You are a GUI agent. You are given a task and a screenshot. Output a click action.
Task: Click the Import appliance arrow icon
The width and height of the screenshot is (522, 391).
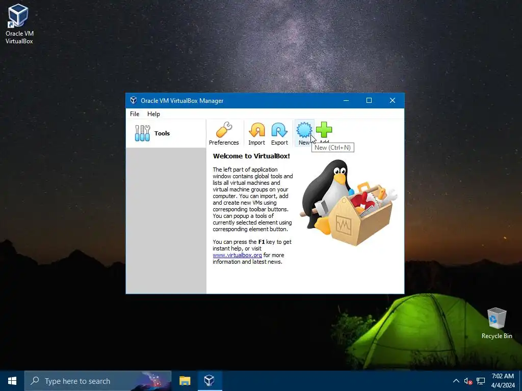pyautogui.click(x=257, y=134)
